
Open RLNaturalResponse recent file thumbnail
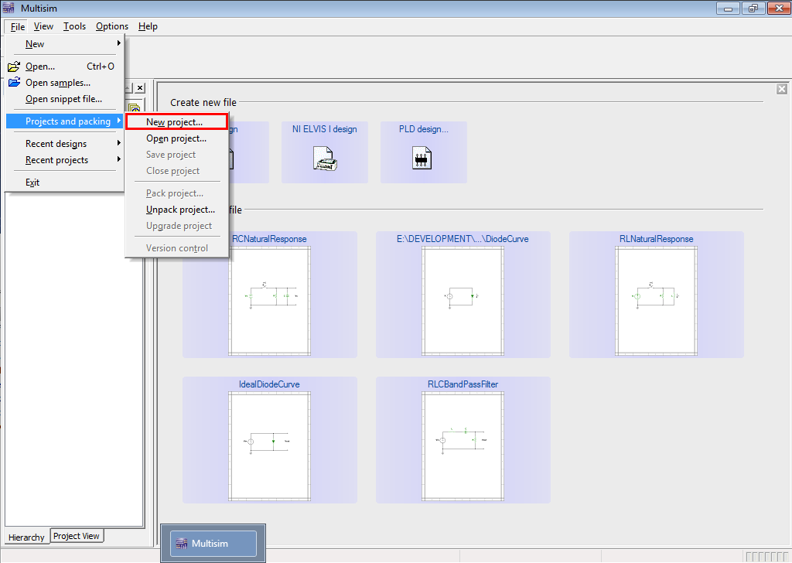tap(657, 301)
